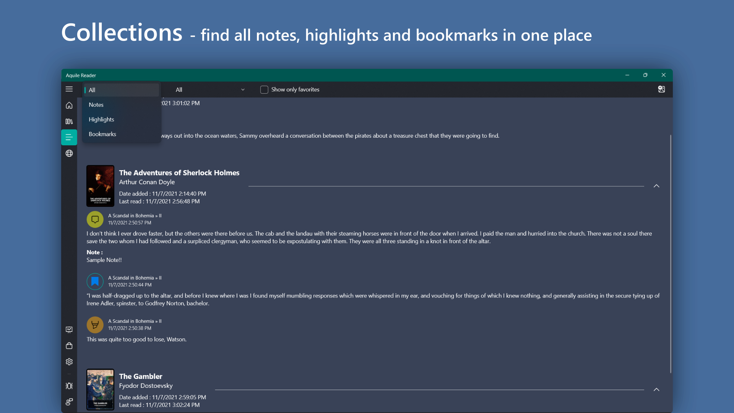Open The Gambler book cover thumbnail
This screenshot has height=413, width=734.
(x=100, y=389)
